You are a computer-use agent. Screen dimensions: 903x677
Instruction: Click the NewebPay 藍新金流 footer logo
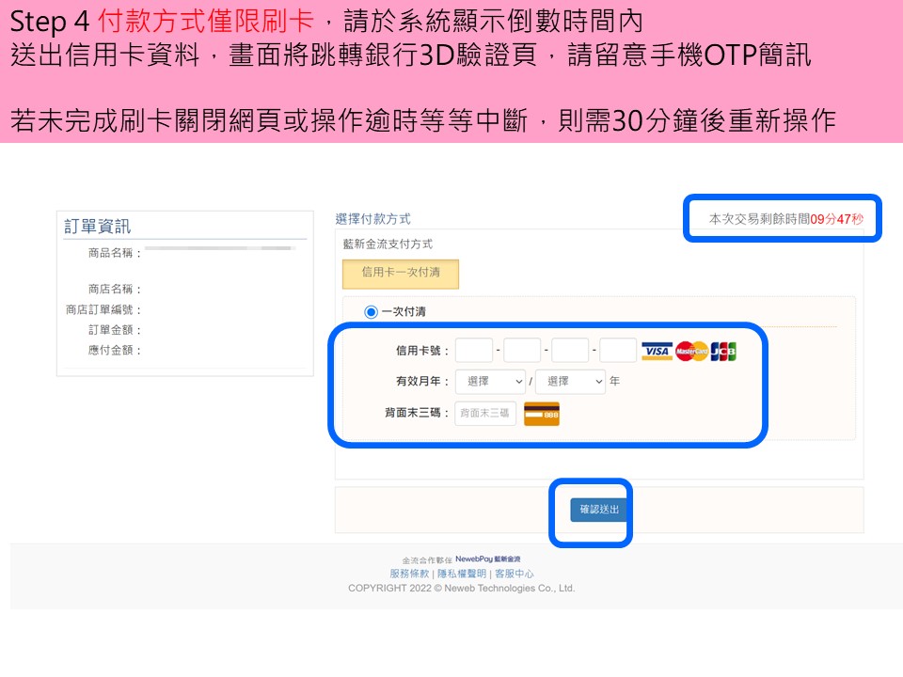494,559
